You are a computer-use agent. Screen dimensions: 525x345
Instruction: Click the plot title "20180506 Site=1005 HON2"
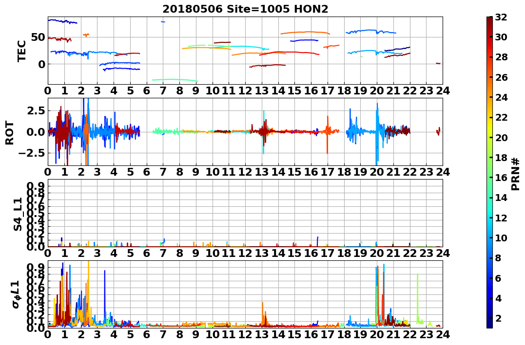coord(245,9)
